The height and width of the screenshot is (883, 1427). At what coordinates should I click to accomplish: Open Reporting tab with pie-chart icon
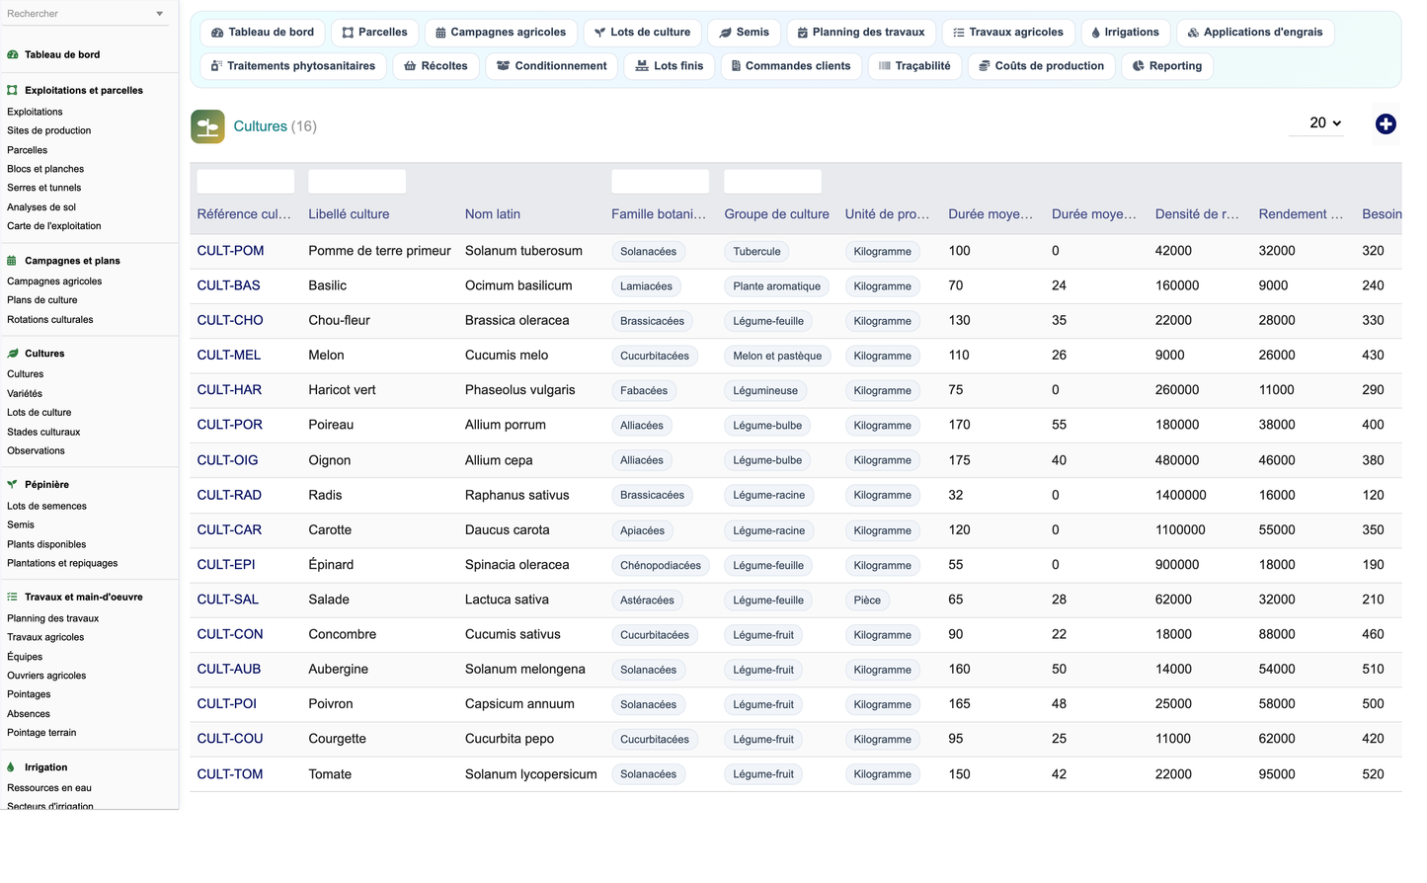click(1167, 66)
